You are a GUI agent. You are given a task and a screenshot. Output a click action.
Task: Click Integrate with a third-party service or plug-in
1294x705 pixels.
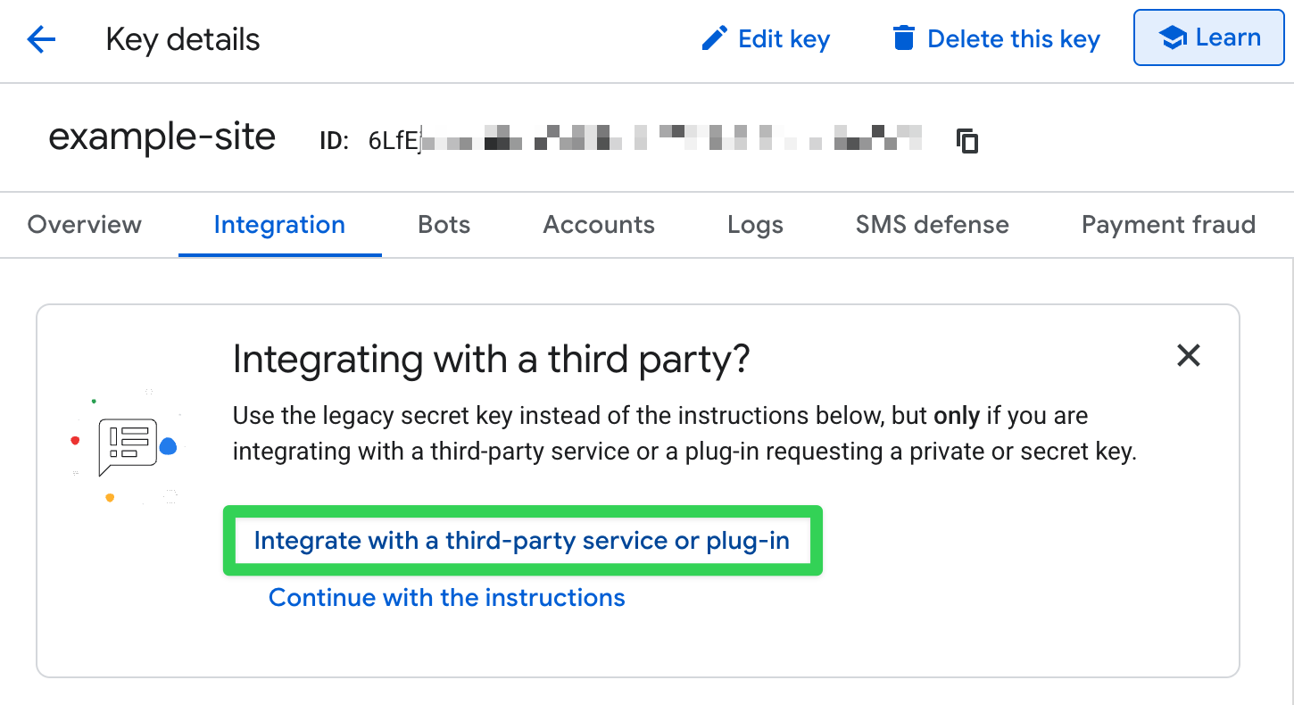pos(522,541)
